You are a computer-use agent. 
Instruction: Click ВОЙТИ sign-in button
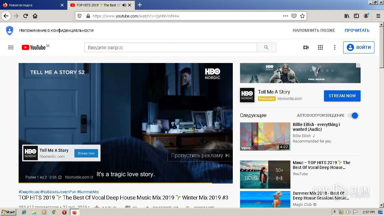(x=359, y=47)
